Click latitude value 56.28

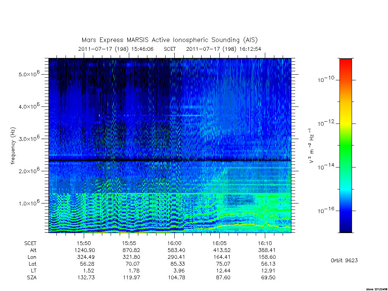[x=87, y=264]
